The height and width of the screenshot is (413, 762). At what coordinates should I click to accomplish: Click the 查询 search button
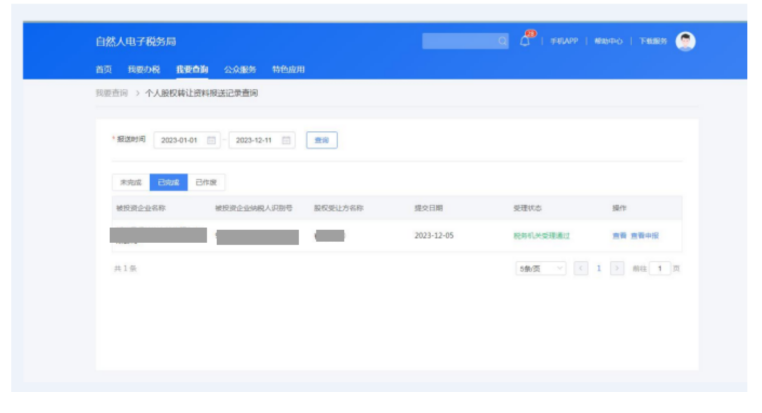click(x=322, y=141)
